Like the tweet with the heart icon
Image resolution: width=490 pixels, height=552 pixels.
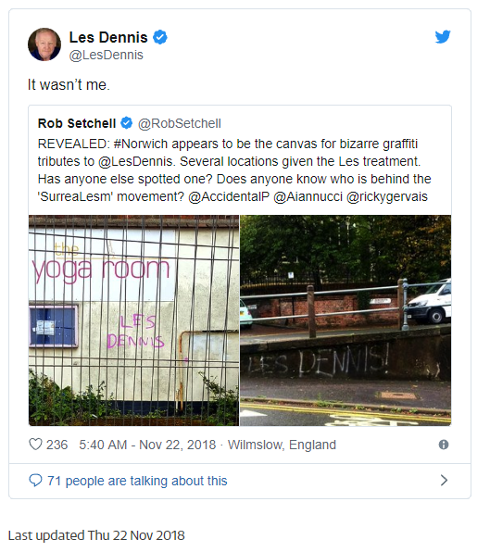[x=35, y=445]
